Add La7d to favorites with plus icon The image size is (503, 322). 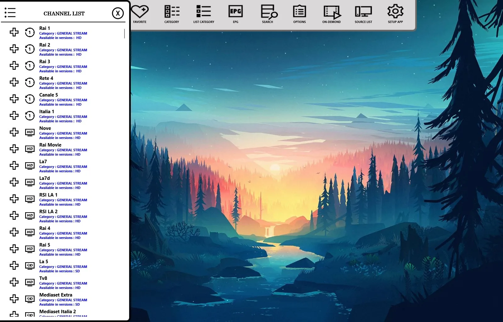coord(14,182)
